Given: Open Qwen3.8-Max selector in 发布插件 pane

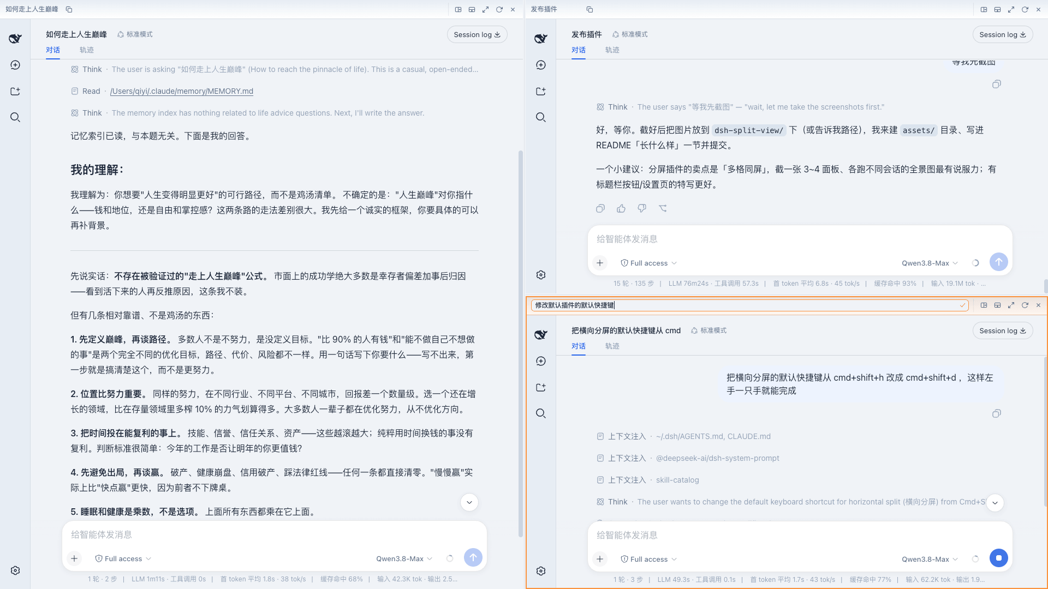Looking at the screenshot, I should (x=930, y=263).
